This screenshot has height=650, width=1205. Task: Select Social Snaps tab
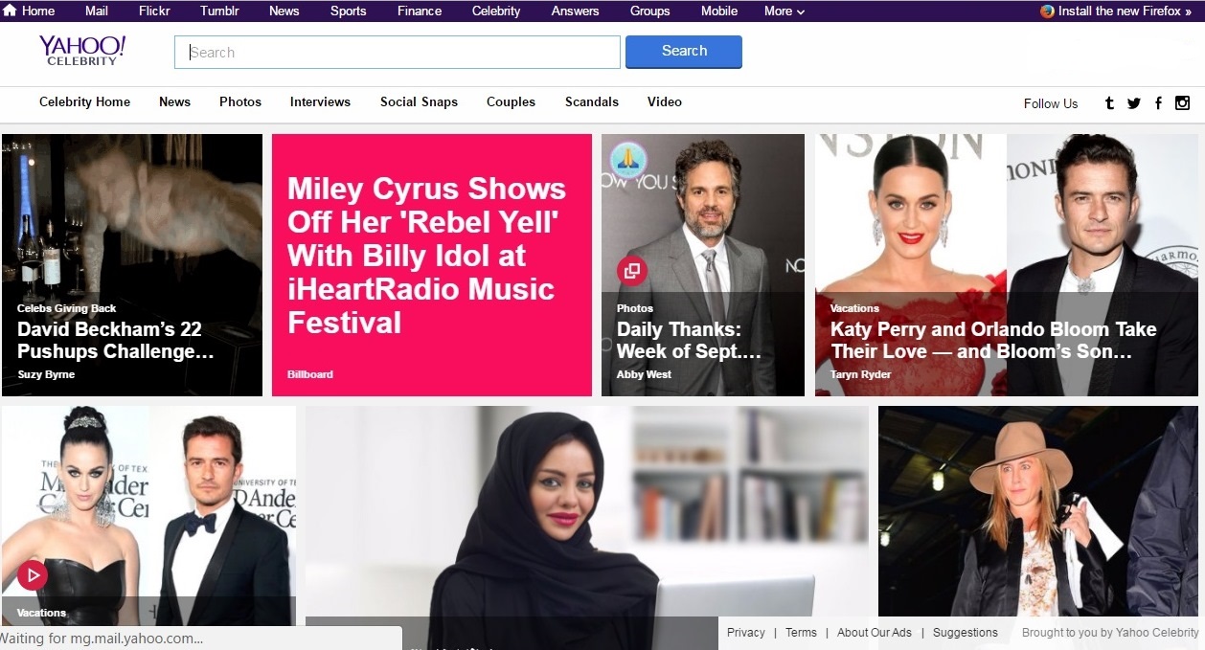[419, 101]
